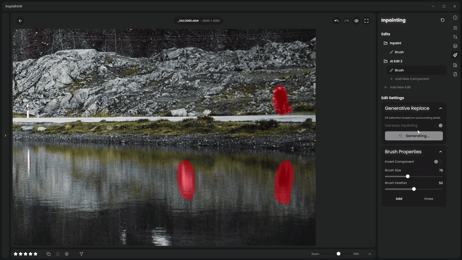
Task: Click Add New Edit
Action: pyautogui.click(x=397, y=87)
